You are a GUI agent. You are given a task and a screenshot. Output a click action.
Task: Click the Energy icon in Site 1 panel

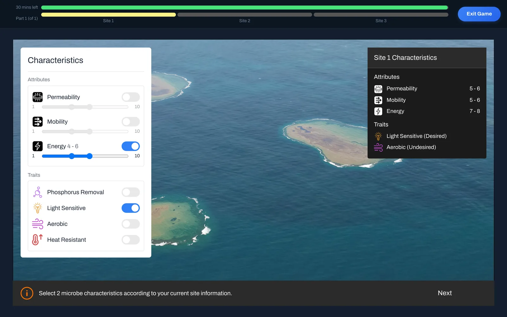pos(378,111)
